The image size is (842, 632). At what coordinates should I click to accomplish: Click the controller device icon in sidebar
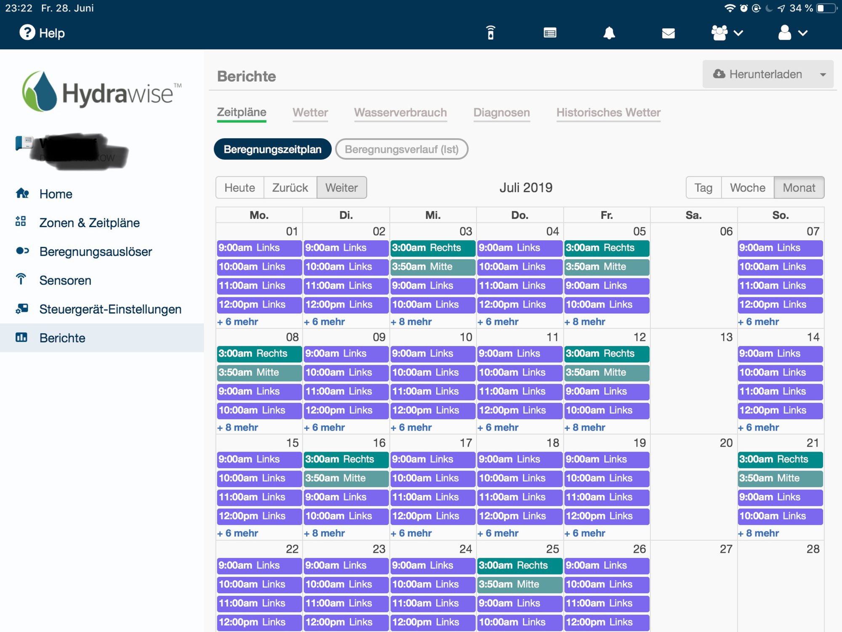pos(24,143)
